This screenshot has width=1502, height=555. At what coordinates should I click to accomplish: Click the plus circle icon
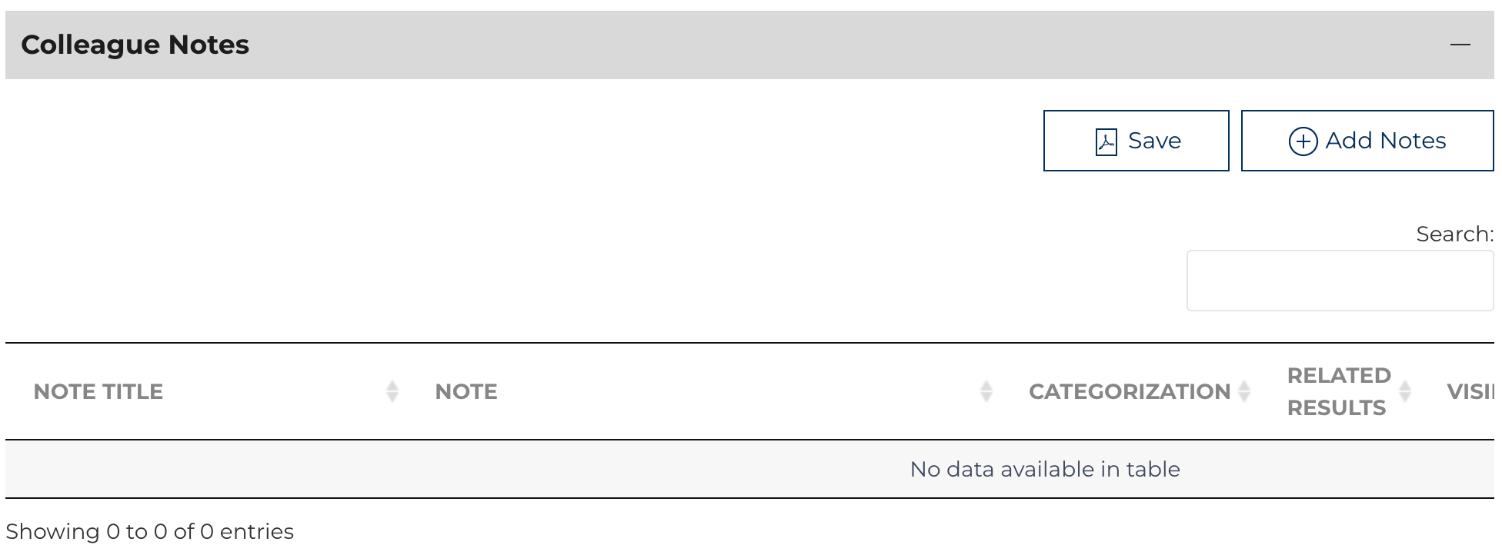tap(1303, 141)
